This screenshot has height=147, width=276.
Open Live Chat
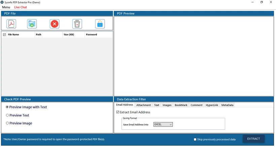pyautogui.click(x=21, y=7)
